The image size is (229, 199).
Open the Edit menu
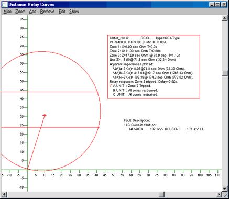[62, 12]
